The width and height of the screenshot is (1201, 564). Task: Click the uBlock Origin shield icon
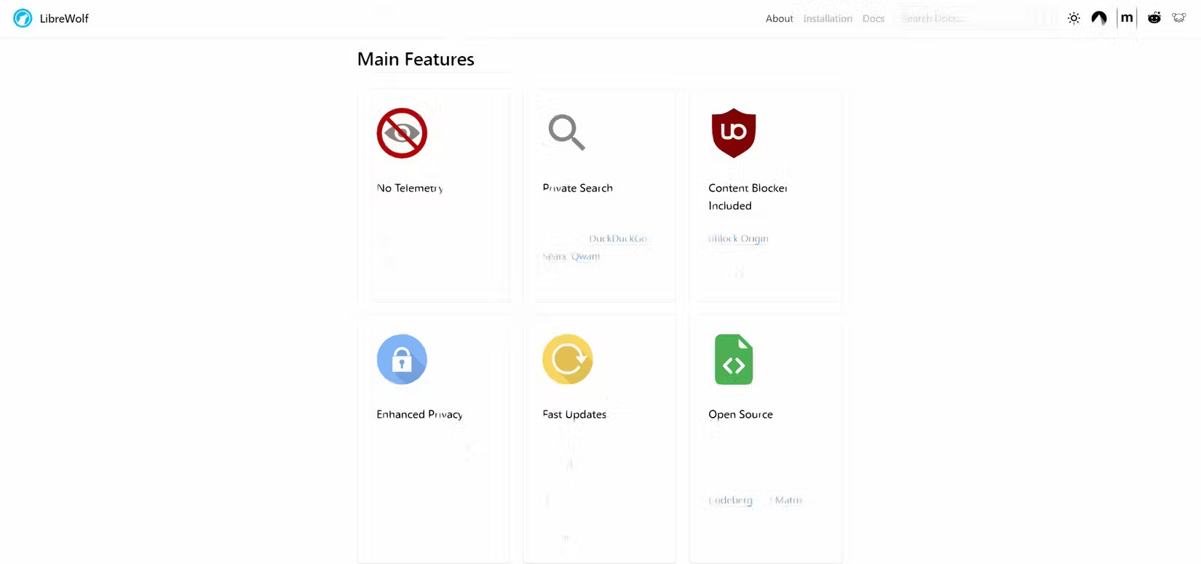733,133
